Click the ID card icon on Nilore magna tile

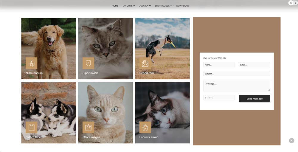pos(88,127)
